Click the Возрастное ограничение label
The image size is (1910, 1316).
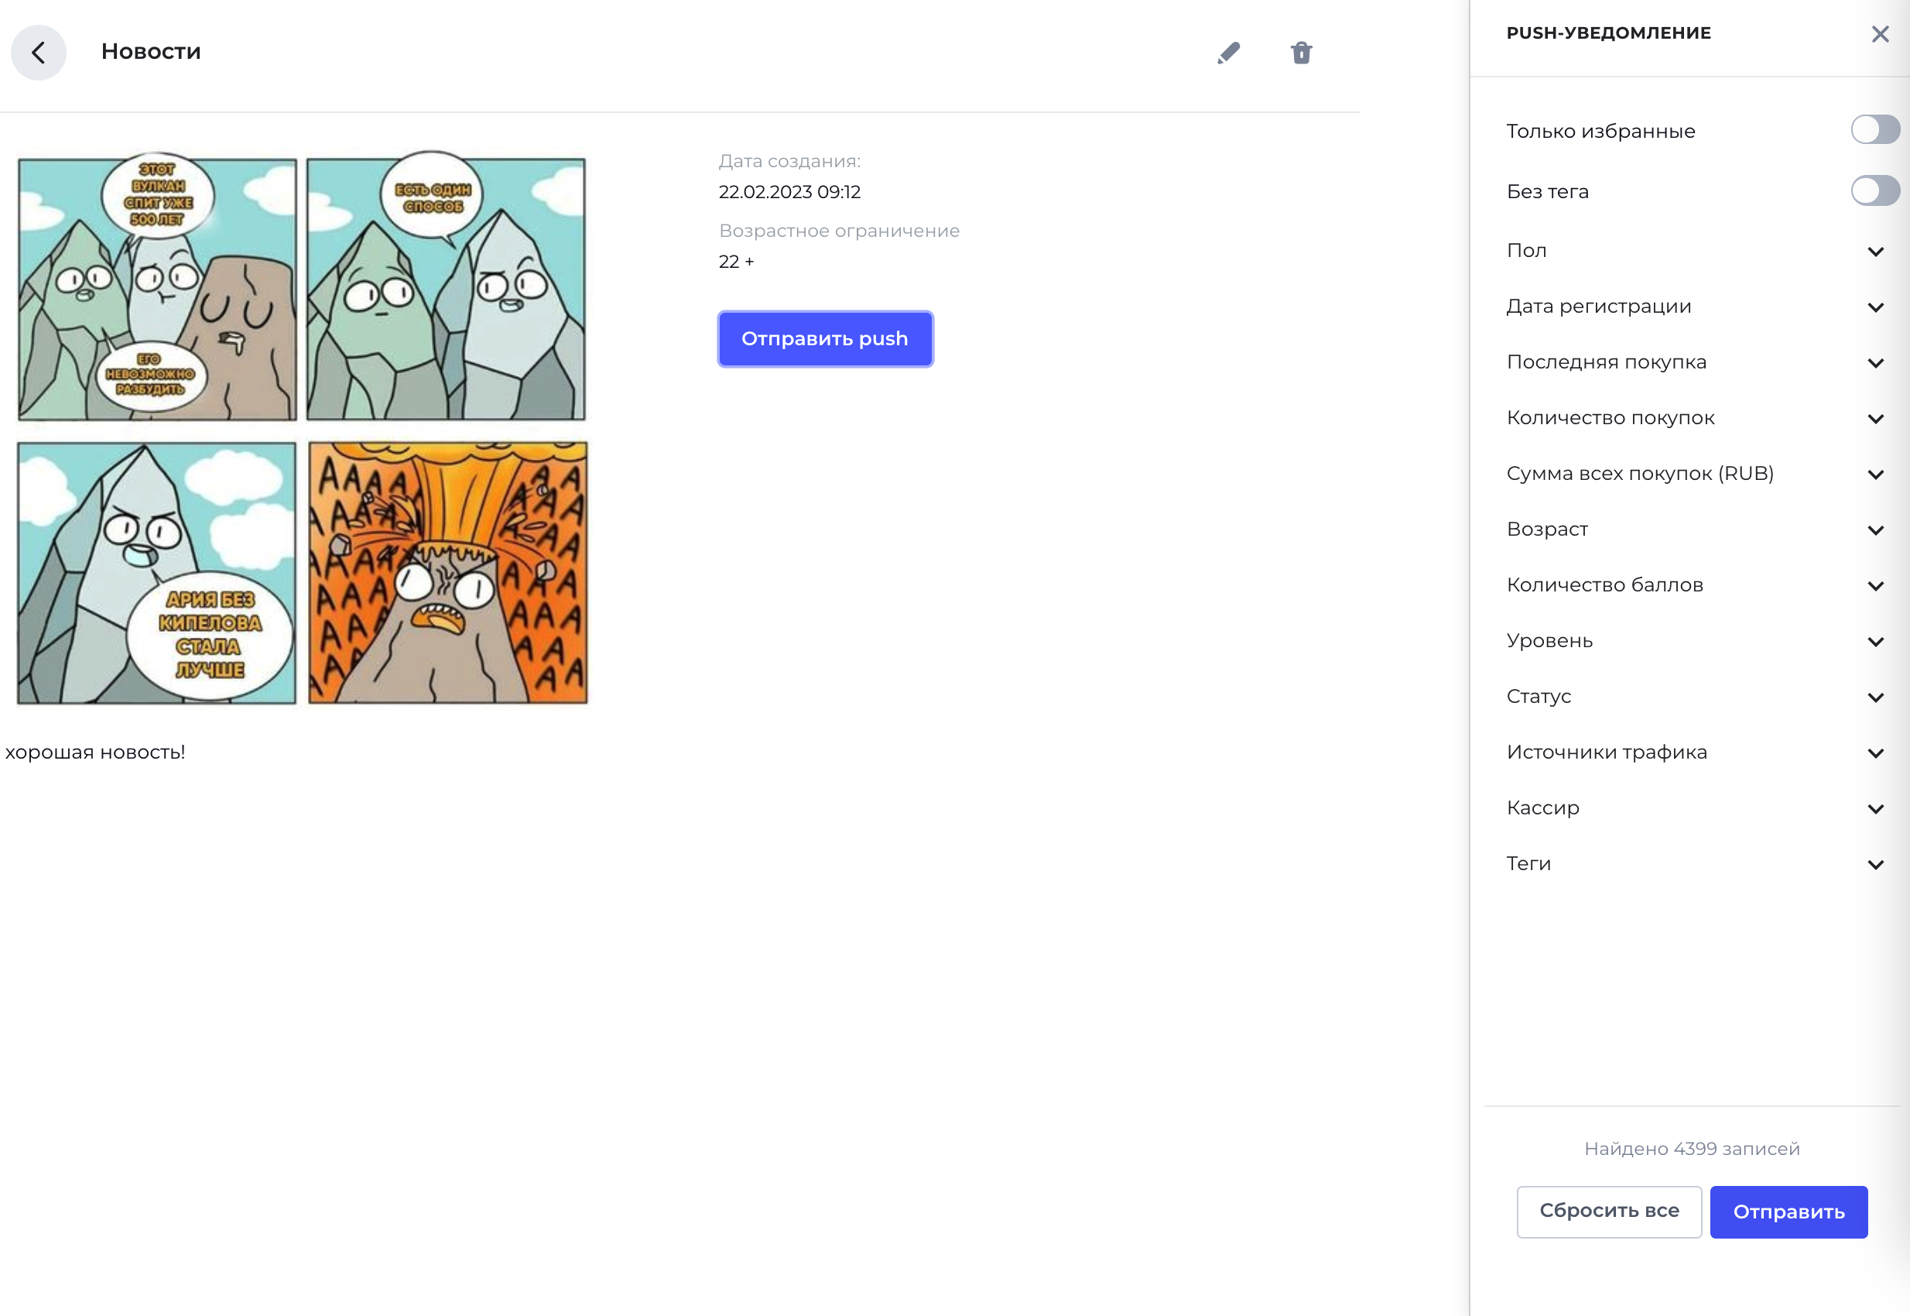pos(839,231)
